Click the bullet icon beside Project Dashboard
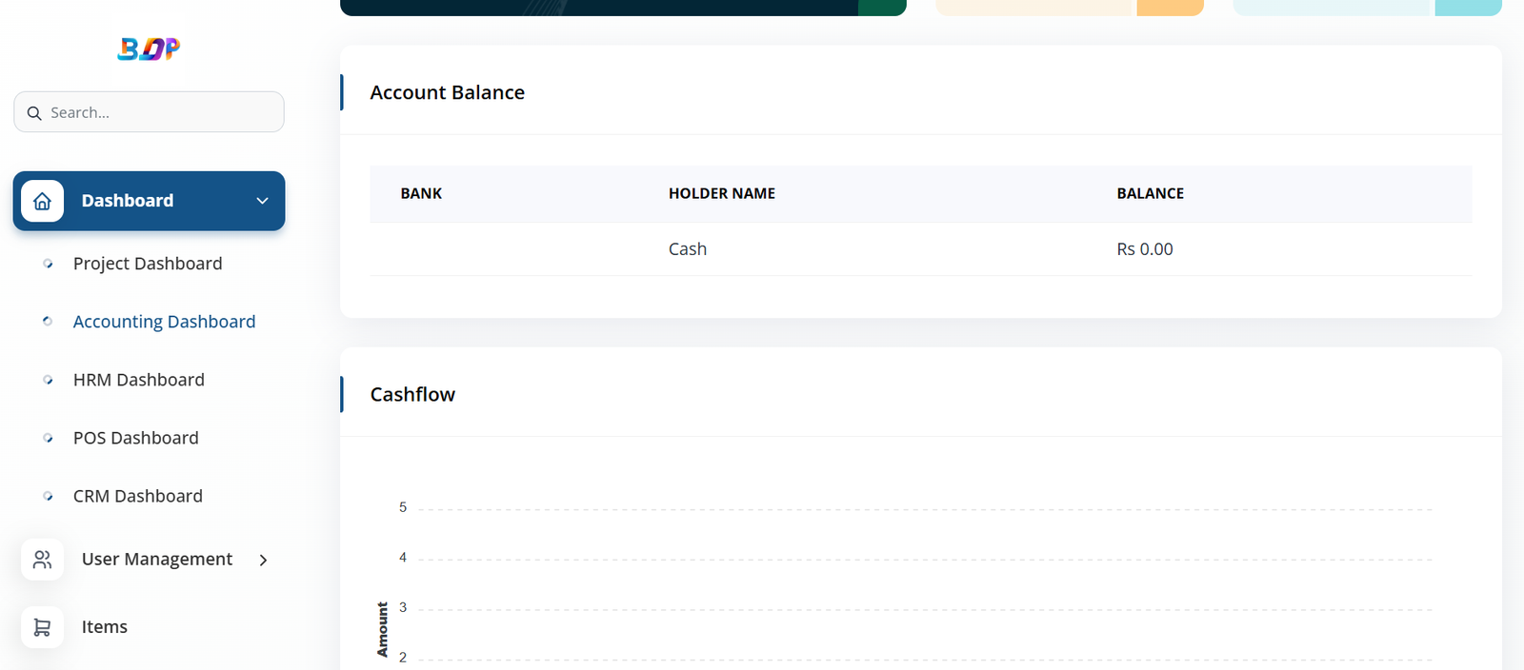The width and height of the screenshot is (1524, 670). pos(48,264)
